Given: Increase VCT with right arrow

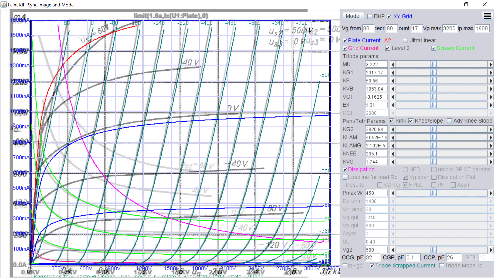Looking at the screenshot, I should [x=491, y=97].
